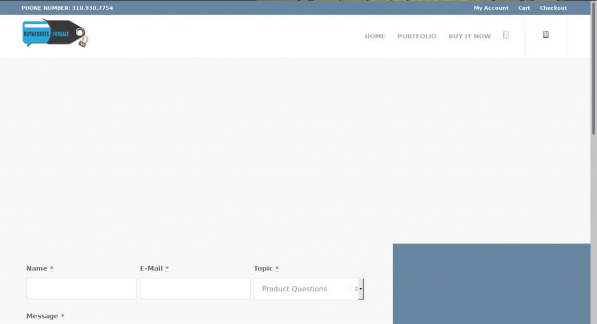The height and width of the screenshot is (324, 597).
Task: Select the BUY IT NOW menu item
Action: 469,36
